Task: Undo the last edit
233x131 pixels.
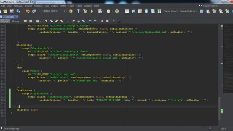Action: point(28,11)
